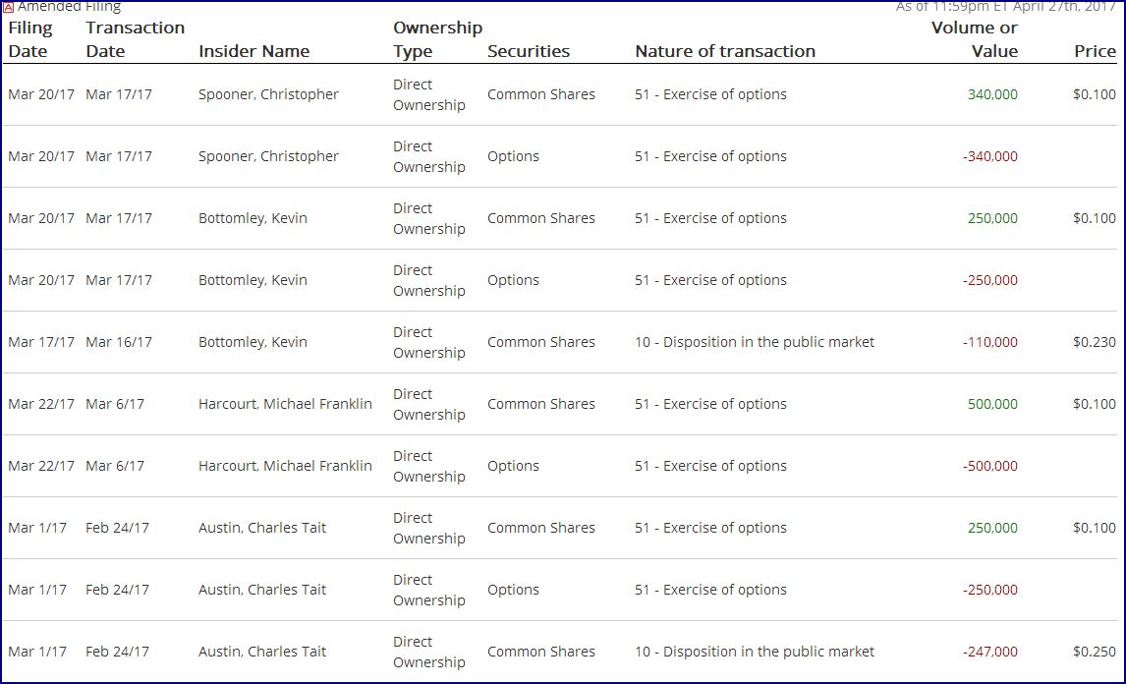The width and height of the screenshot is (1126, 684).
Task: Click the Securities column header
Action: pyautogui.click(x=528, y=51)
